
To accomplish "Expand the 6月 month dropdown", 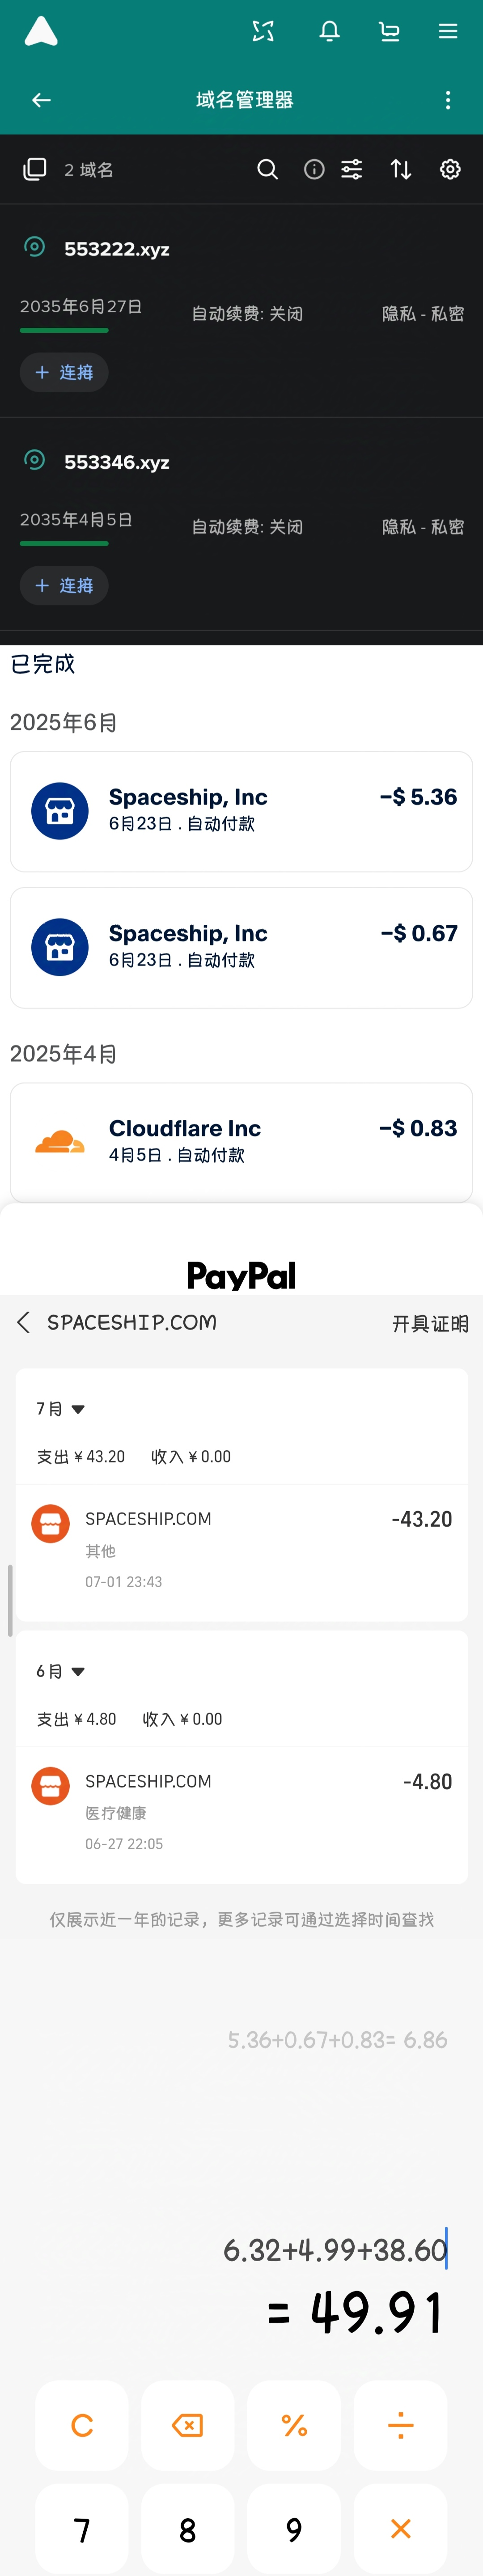I will [61, 1671].
